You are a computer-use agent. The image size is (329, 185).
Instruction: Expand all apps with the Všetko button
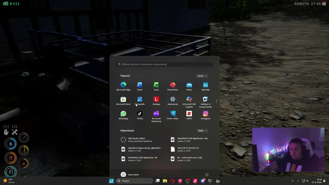202,76
